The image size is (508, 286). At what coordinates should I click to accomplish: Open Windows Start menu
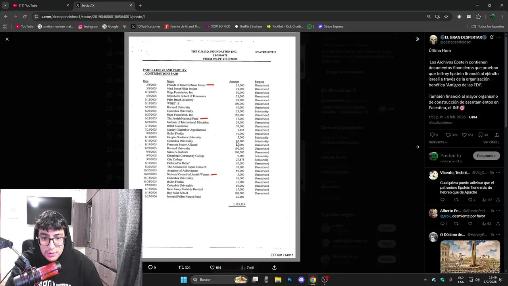(x=183, y=280)
